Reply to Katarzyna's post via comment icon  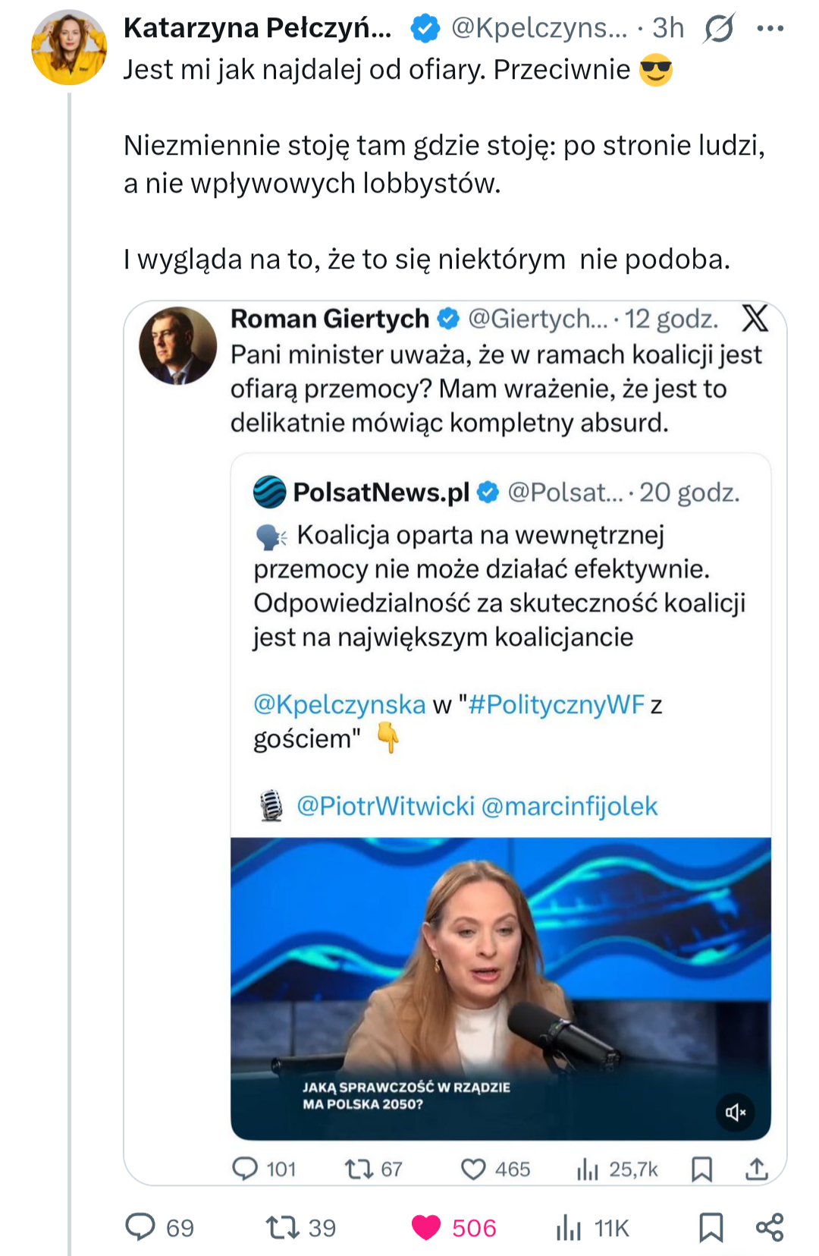tap(140, 1227)
